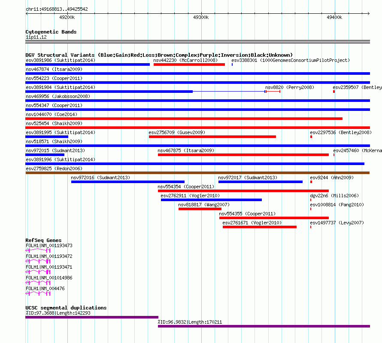The height and width of the screenshot is (343, 382).
Task: Select the esv1008814 (Pang2010) red marker
Action: 311,209
